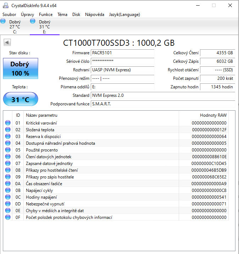Click Rychlost otáčení value ---- (SSD)
Screen dimensions: 239x254
point(218,70)
